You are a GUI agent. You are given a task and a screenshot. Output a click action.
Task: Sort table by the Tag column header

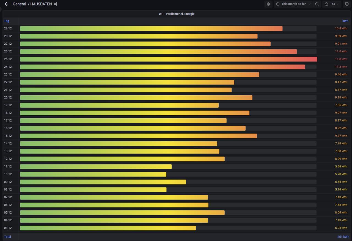7,21
